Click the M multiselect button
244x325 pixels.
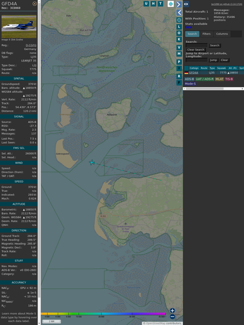(179, 54)
